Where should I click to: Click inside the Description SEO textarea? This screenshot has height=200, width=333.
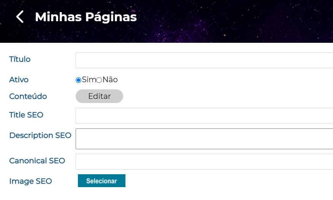point(204,139)
